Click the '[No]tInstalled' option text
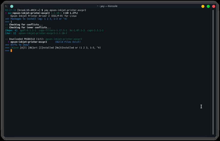Viewport: 220px width, 141px height. pyautogui.click(x=64, y=48)
